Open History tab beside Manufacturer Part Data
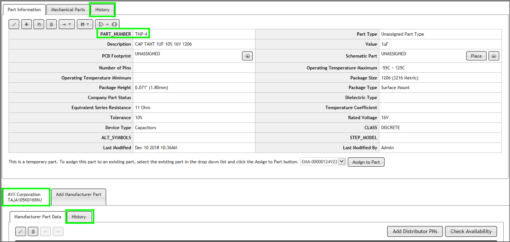 79,217
